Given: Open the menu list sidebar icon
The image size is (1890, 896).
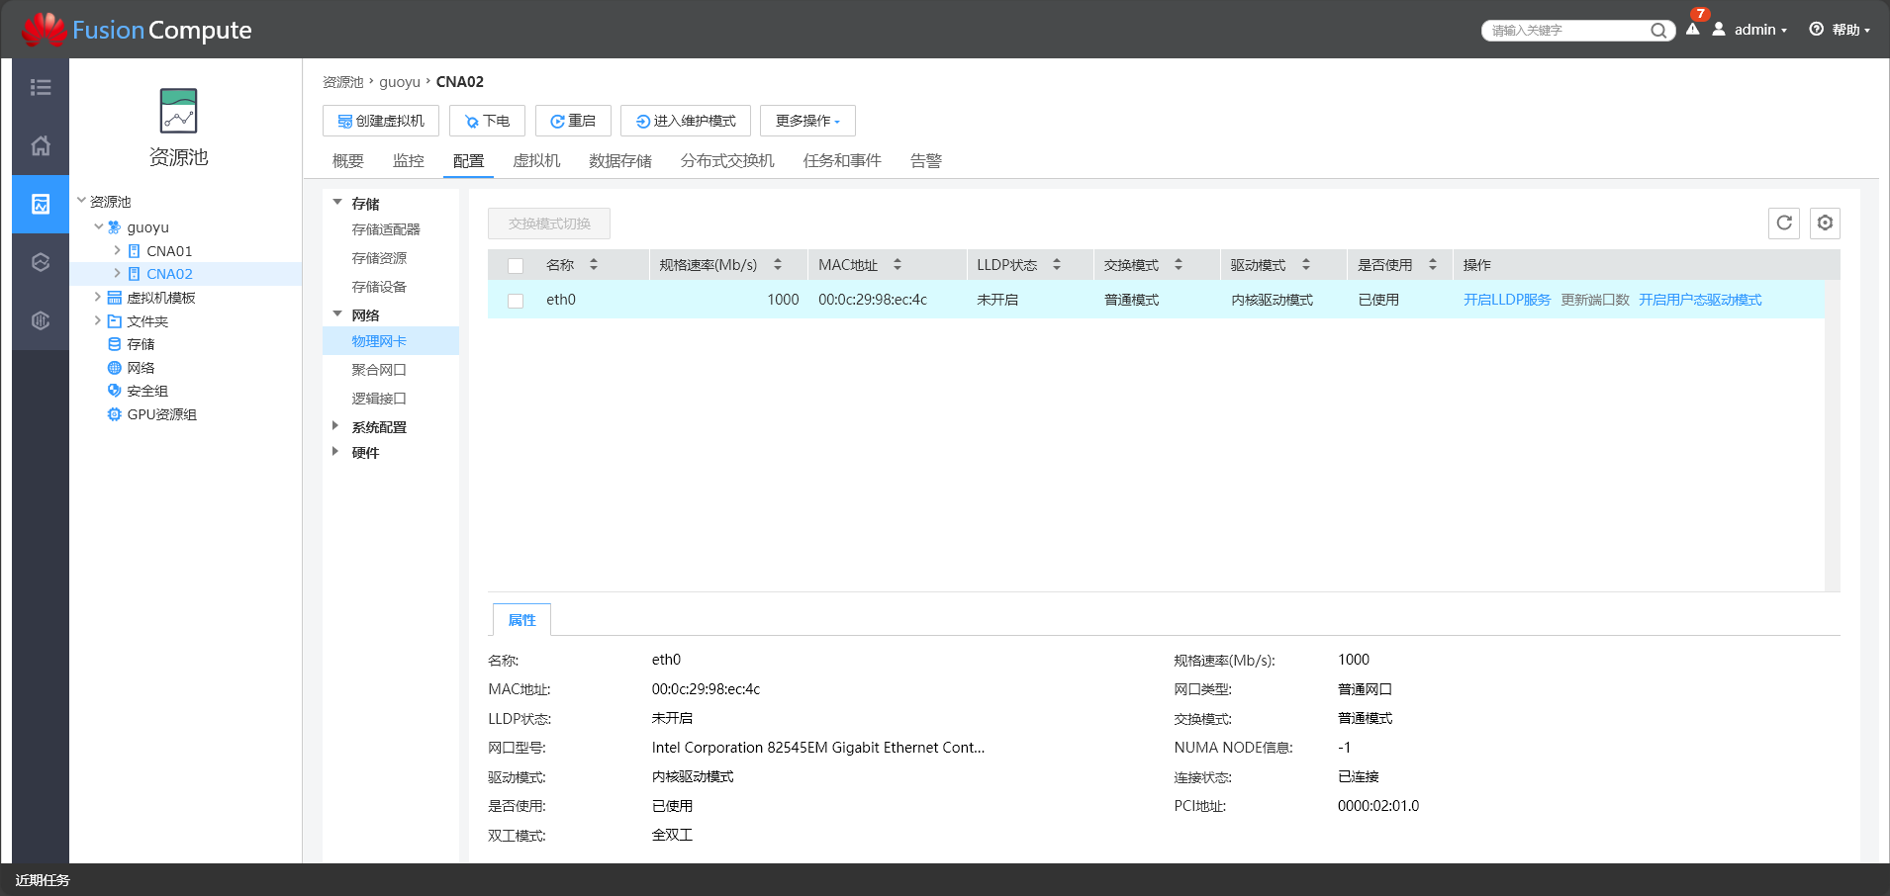Looking at the screenshot, I should tap(41, 87).
